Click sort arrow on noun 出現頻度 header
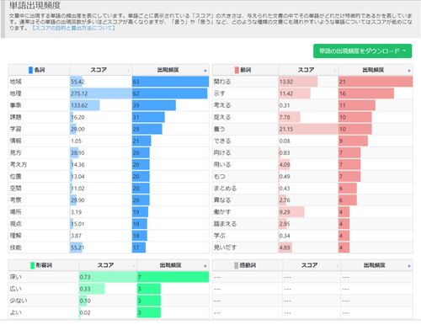421x325 pixels. (x=205, y=71)
